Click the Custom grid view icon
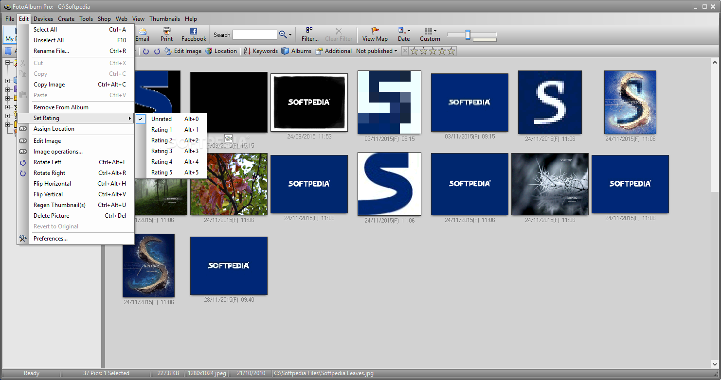 click(x=428, y=31)
